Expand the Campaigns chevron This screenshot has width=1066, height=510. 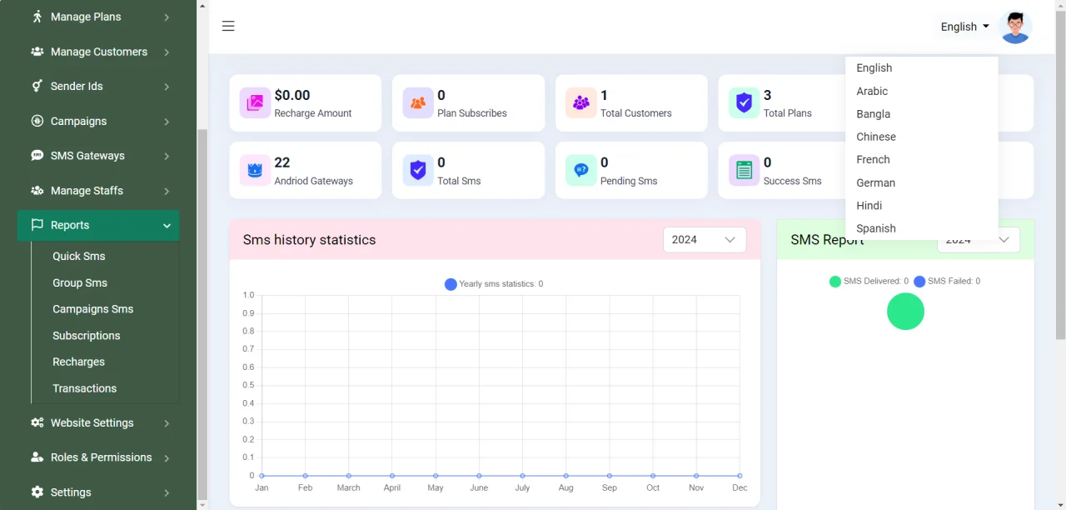167,122
